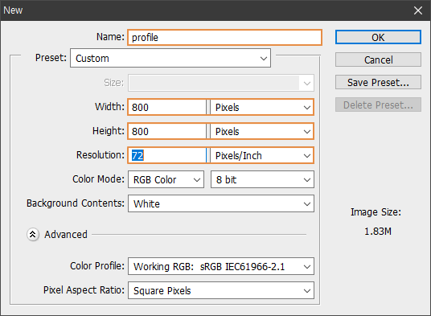Click the Width value field showing 800
Viewport: 431px width, 316px height.
tap(166, 107)
